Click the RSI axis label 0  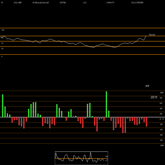2,56
